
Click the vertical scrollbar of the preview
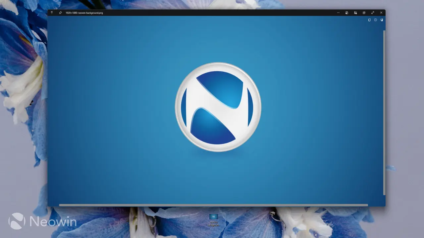click(384, 112)
